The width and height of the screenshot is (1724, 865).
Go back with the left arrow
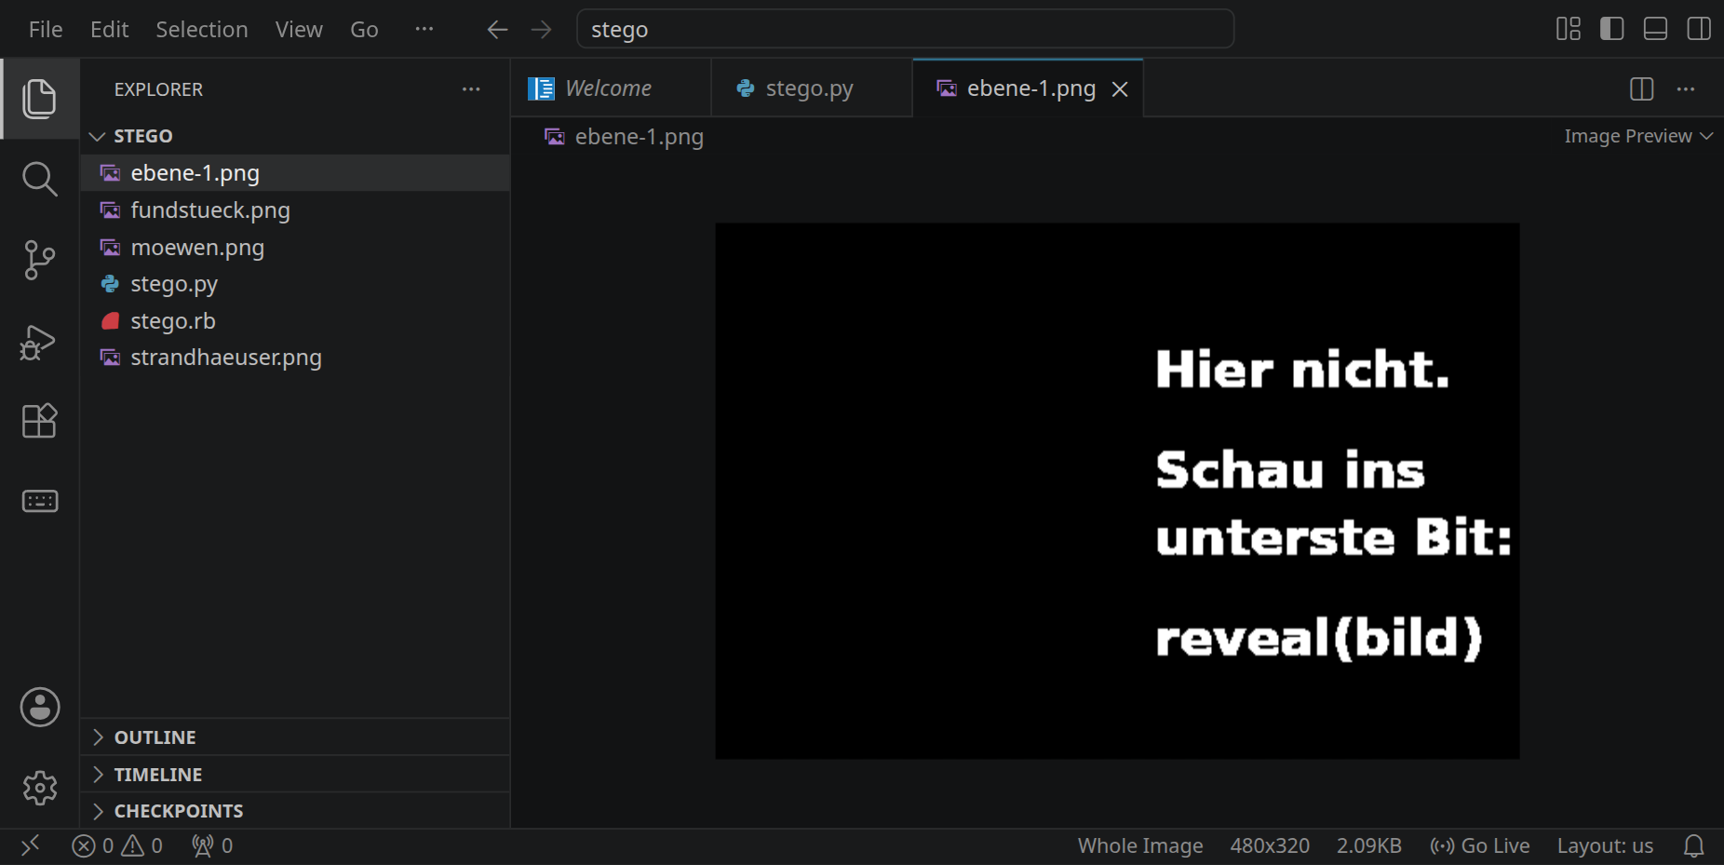click(x=497, y=30)
